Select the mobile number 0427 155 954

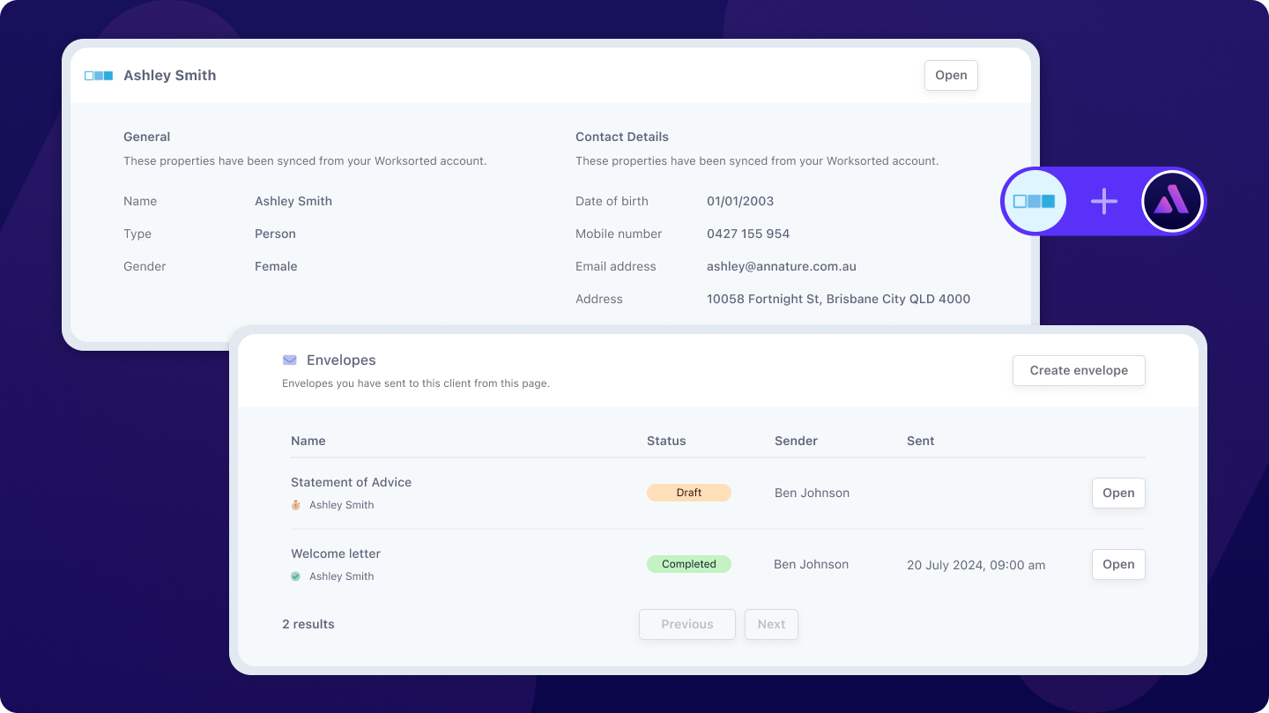tap(748, 234)
